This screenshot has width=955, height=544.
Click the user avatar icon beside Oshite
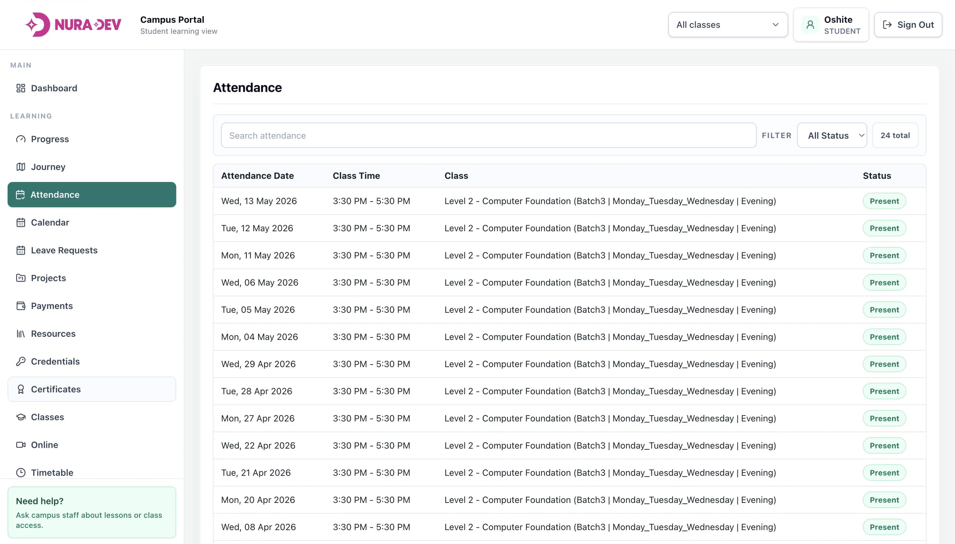coord(810,25)
